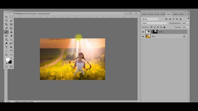198x111 pixels.
Task: Filter layers by type layers
Action: click(x=173, y=19)
